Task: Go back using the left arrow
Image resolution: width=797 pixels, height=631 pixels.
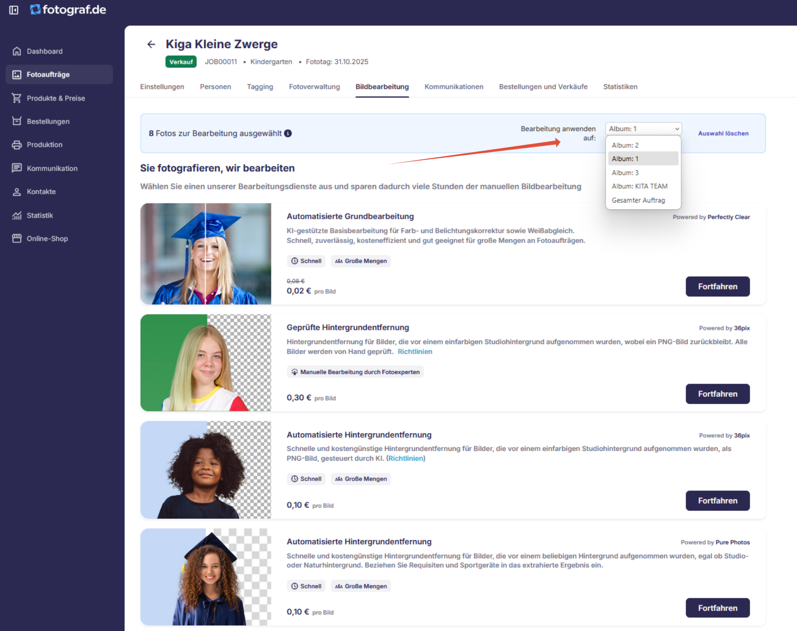Action: point(151,44)
